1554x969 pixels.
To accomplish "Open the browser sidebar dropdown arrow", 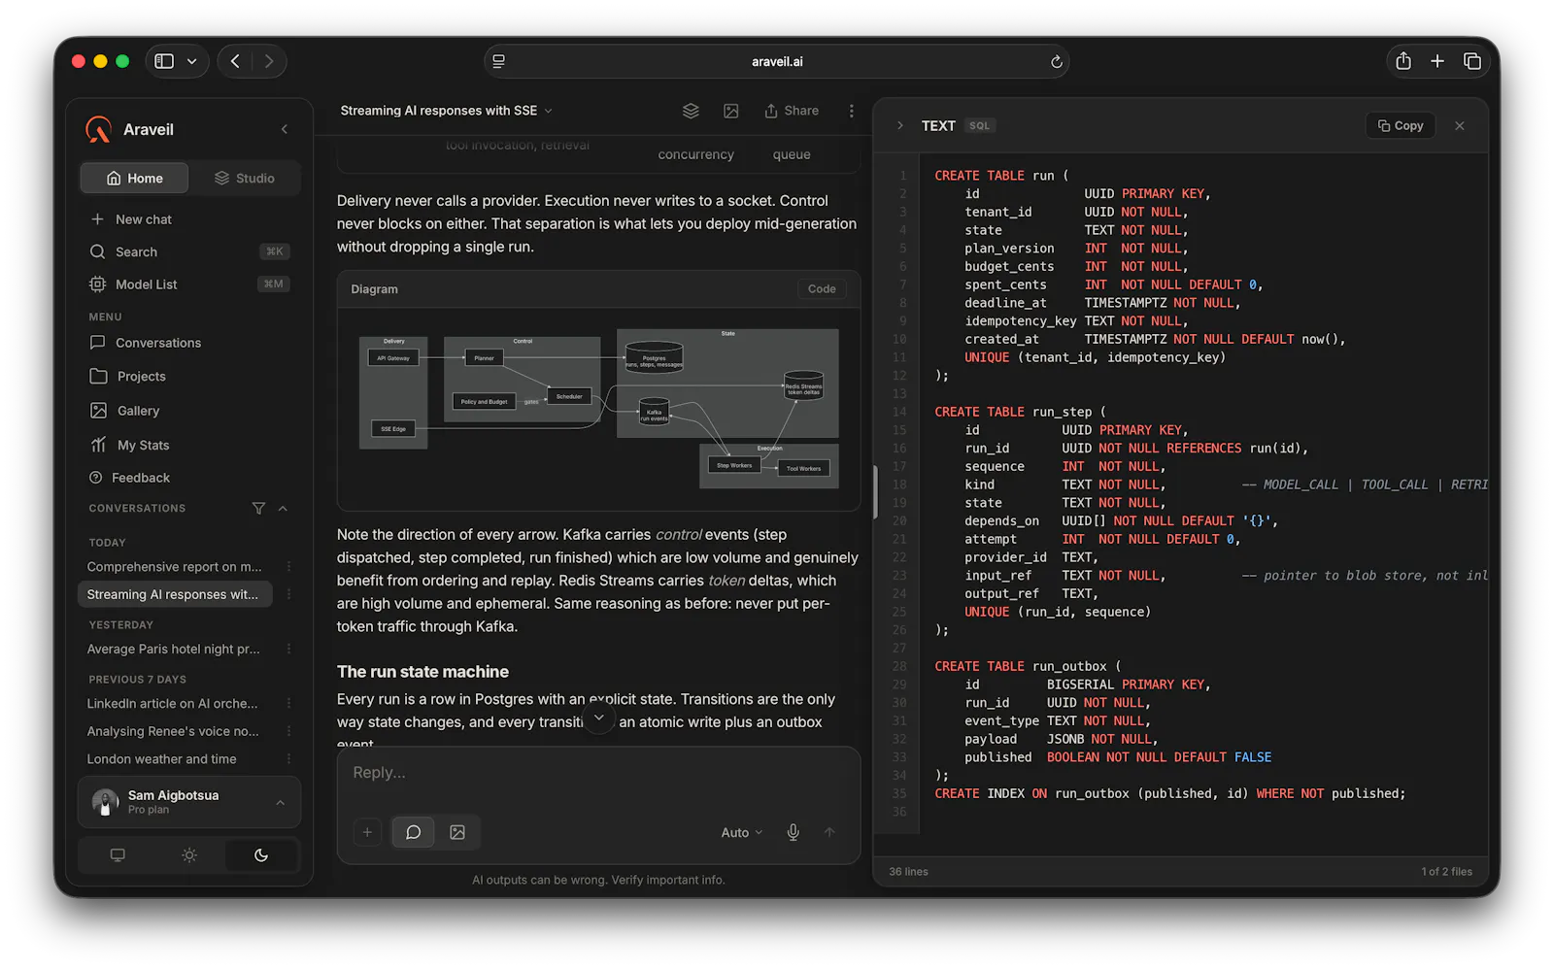I will pyautogui.click(x=192, y=61).
